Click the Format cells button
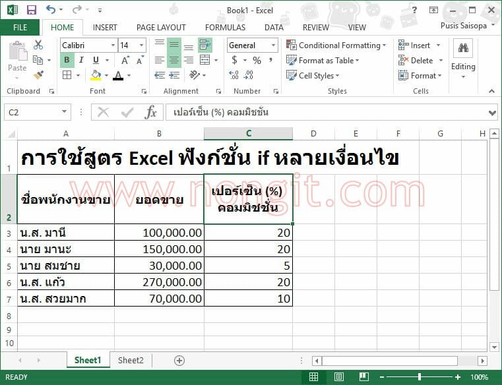502x385 pixels. tap(420, 76)
